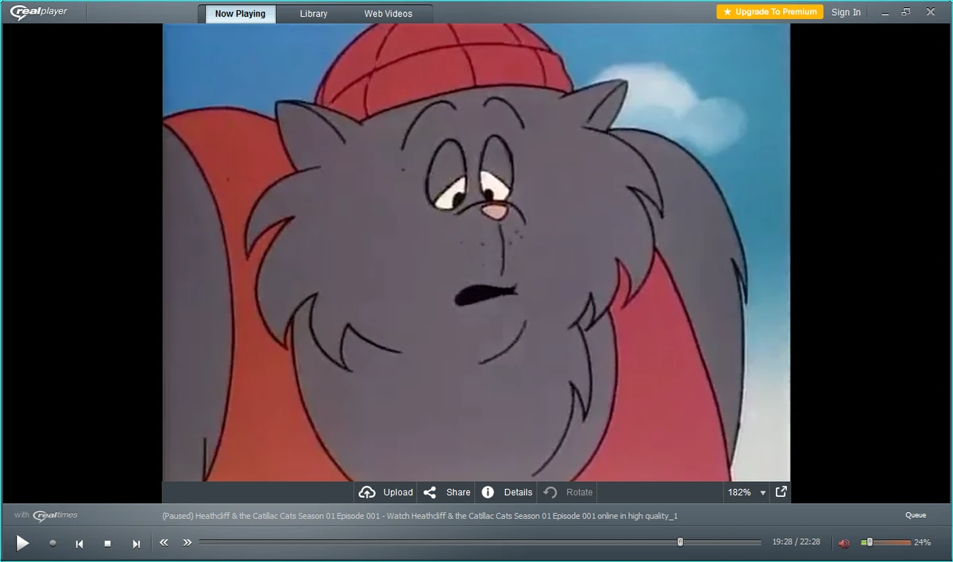Switch to Library tab
The image size is (953, 562).
[x=314, y=13]
